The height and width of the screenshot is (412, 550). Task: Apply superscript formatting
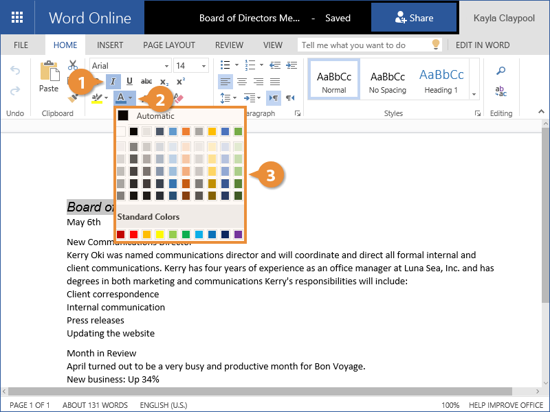coord(181,82)
